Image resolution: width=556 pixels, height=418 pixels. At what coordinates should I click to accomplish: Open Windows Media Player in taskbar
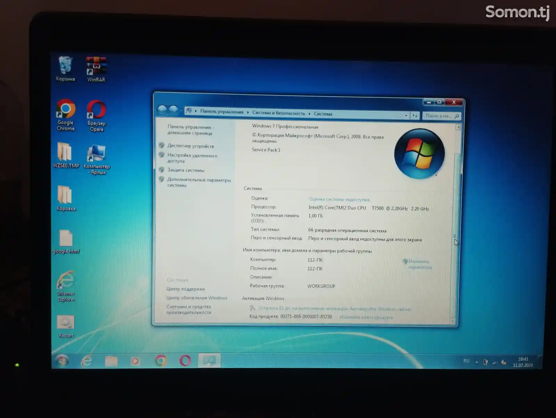(x=135, y=361)
